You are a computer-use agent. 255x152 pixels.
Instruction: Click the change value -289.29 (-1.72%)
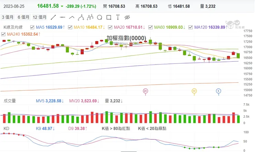pyautogui.click(x=81, y=6)
